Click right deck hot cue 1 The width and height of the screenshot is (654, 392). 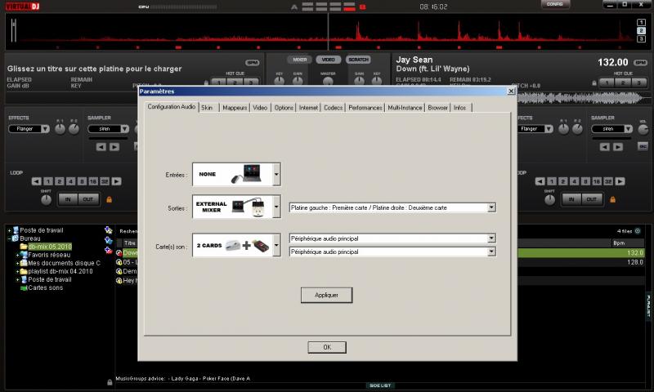pos(607,82)
